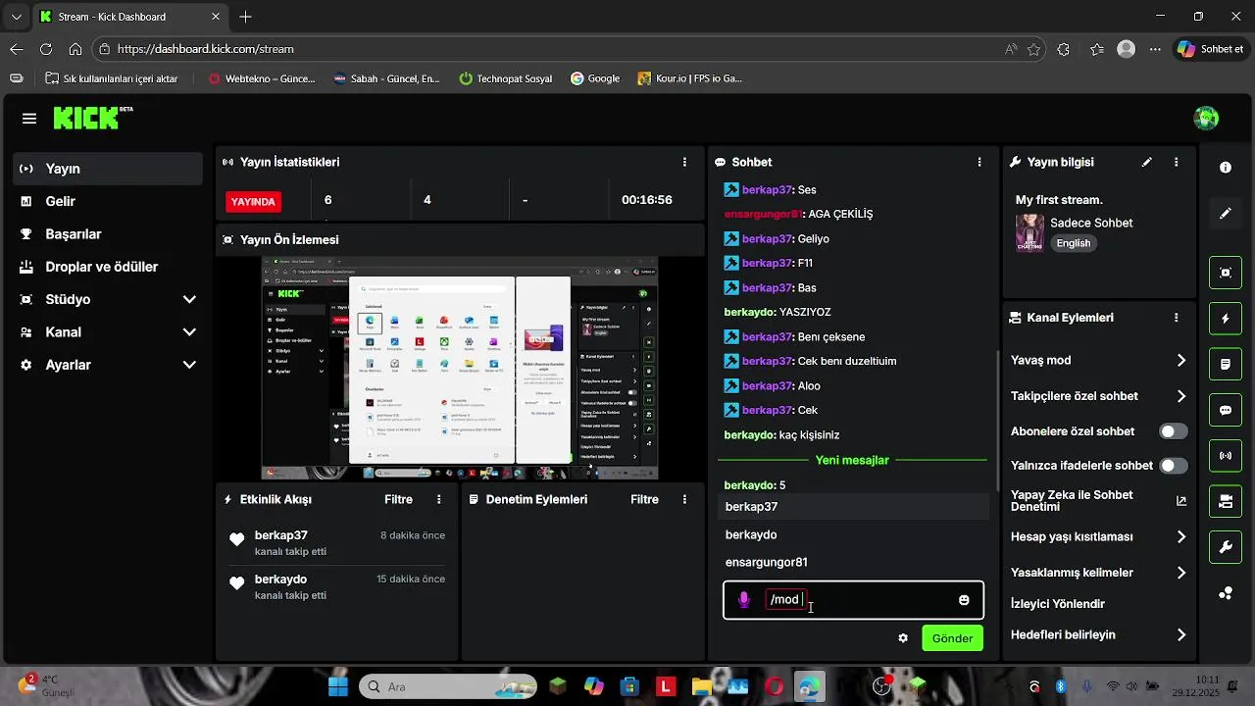1255x706 pixels.
Task: Open the Technopat Sosyal bookmark
Action: tap(505, 78)
